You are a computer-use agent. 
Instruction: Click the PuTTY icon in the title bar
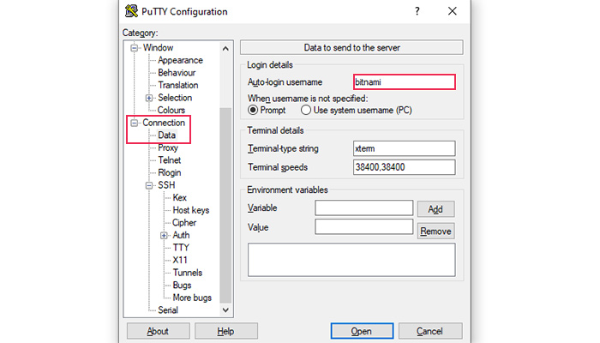[131, 11]
